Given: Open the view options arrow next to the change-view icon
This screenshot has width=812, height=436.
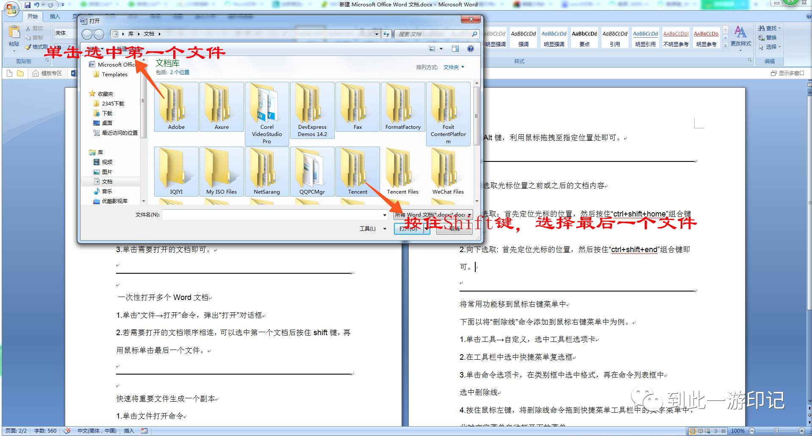Looking at the screenshot, I should point(441,49).
